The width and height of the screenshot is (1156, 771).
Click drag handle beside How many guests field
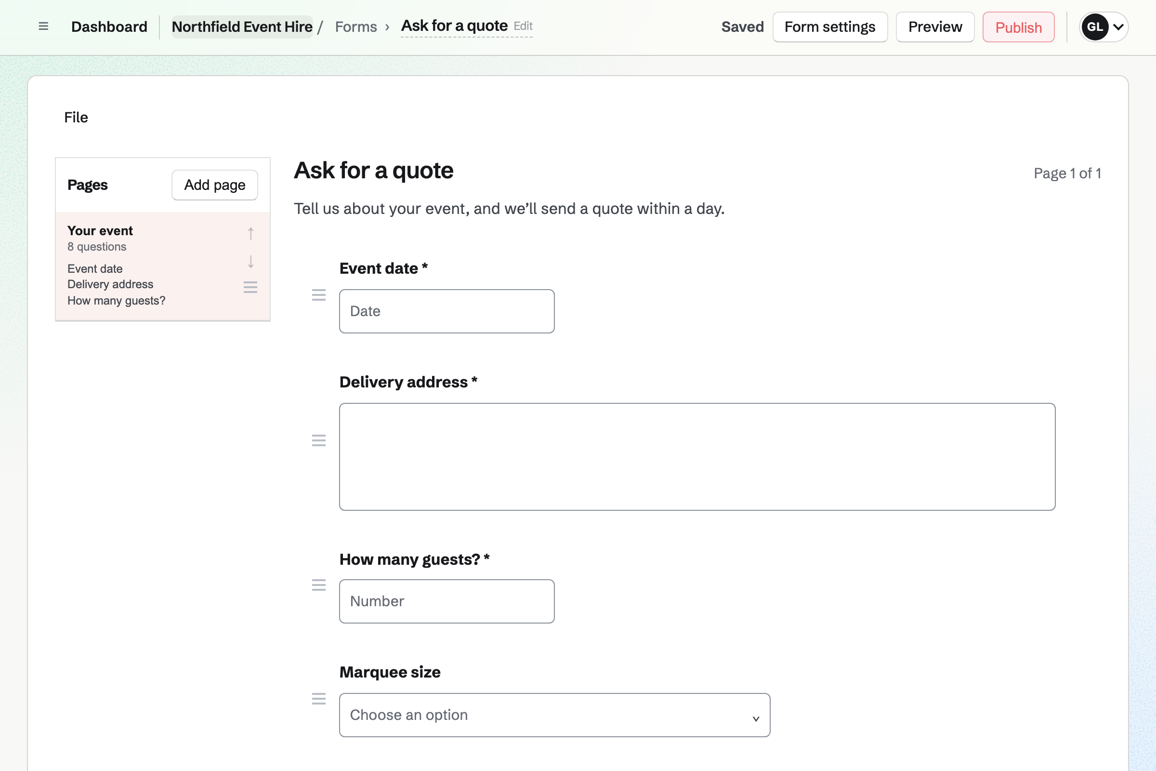click(x=319, y=585)
